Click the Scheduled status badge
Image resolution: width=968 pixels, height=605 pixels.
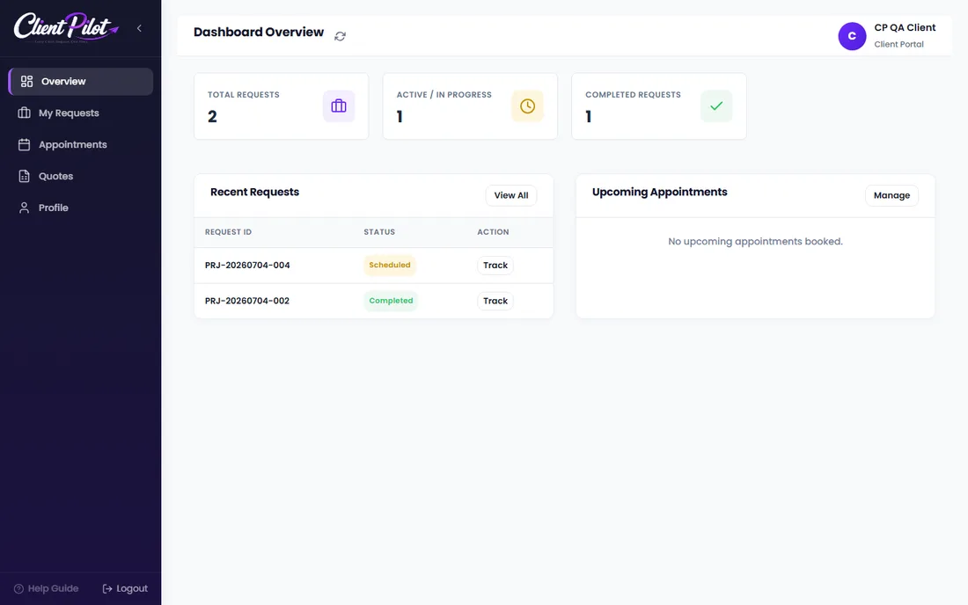390,266
